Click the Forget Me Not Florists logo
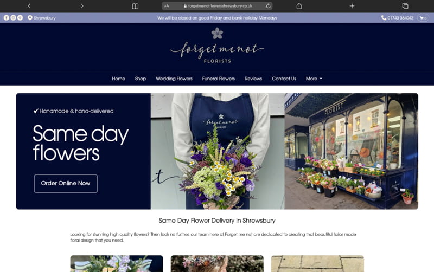 point(217,46)
